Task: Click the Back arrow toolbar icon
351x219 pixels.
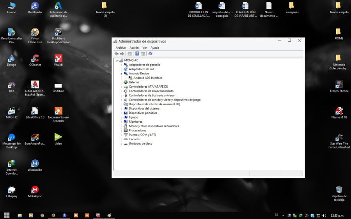Action: (116, 54)
